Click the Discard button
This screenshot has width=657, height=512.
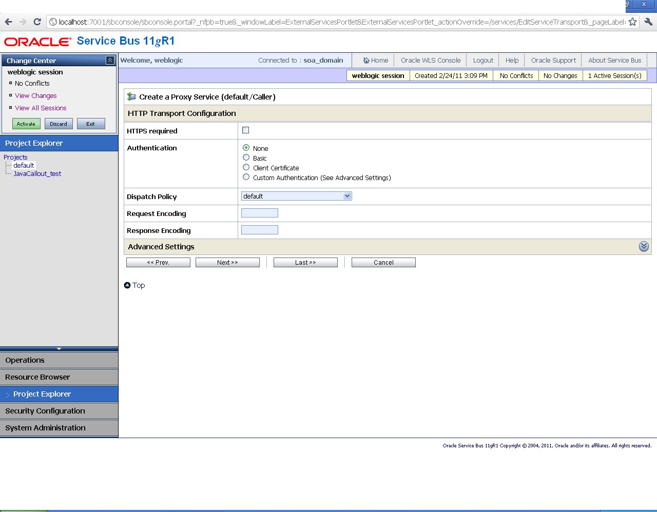(59, 124)
